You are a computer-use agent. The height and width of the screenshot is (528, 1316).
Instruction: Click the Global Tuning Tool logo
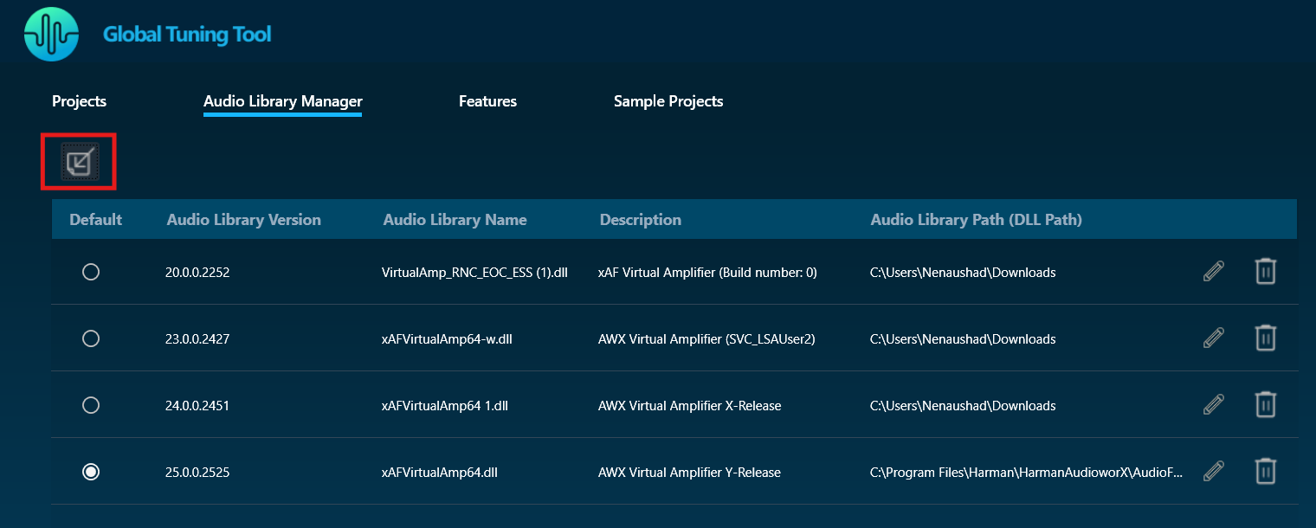pyautogui.click(x=52, y=35)
